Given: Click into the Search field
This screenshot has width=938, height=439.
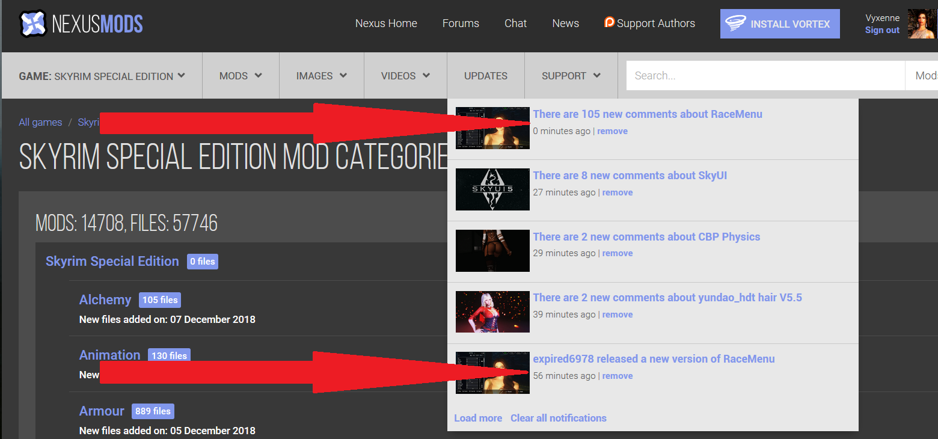Looking at the screenshot, I should tap(765, 76).
